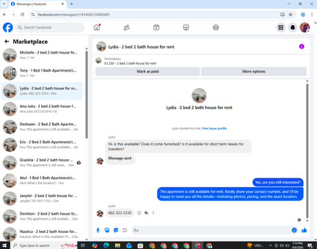The image size is (317, 249).
Task: Reply to the 662-523-2535 message
Action: (x=146, y=213)
